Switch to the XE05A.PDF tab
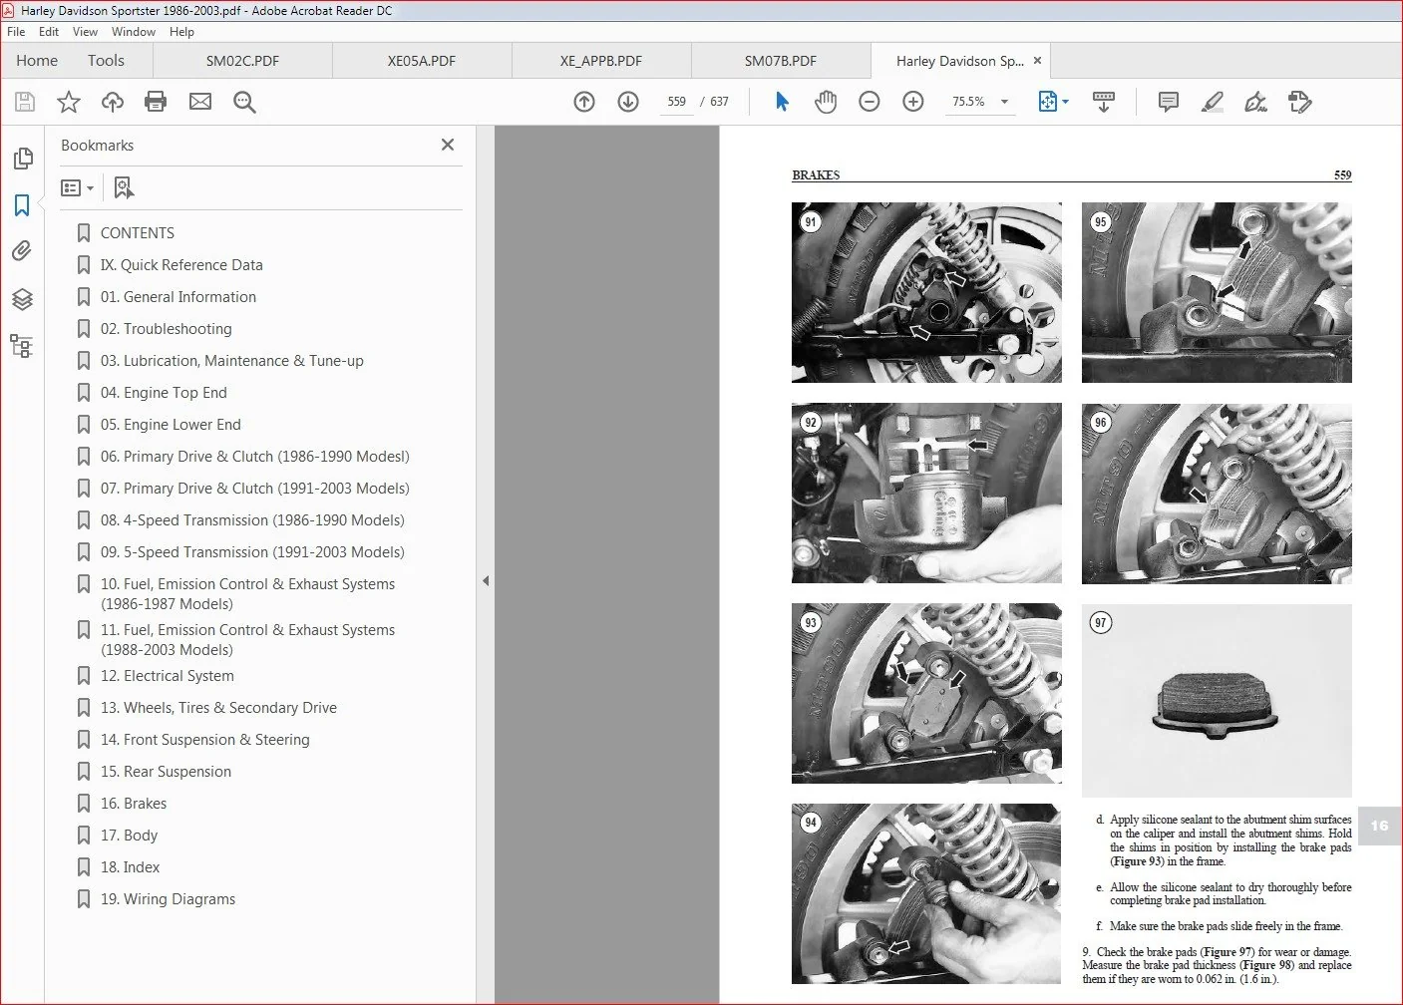The height and width of the screenshot is (1005, 1403). click(x=422, y=61)
